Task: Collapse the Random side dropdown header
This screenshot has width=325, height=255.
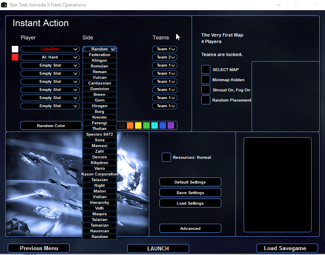Action: [100, 49]
